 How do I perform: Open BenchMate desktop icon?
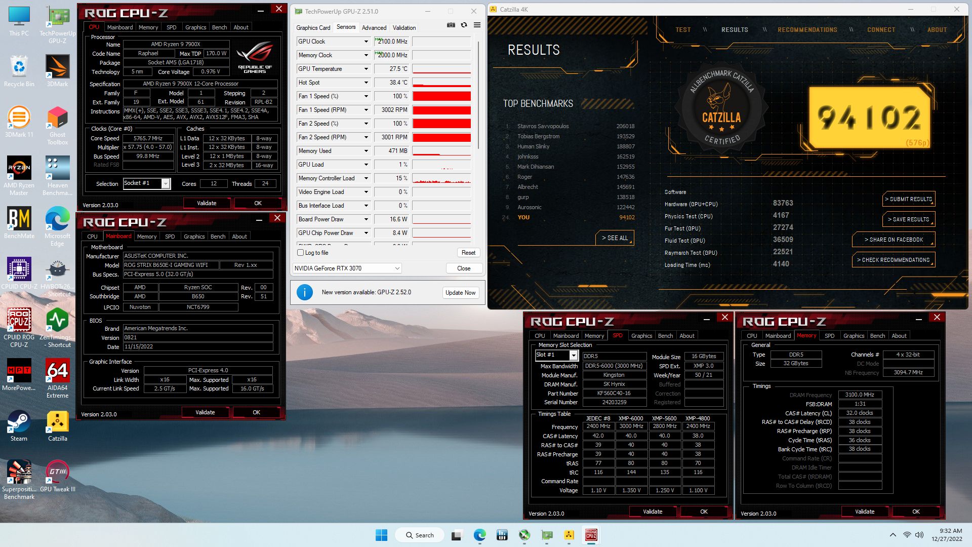19,223
